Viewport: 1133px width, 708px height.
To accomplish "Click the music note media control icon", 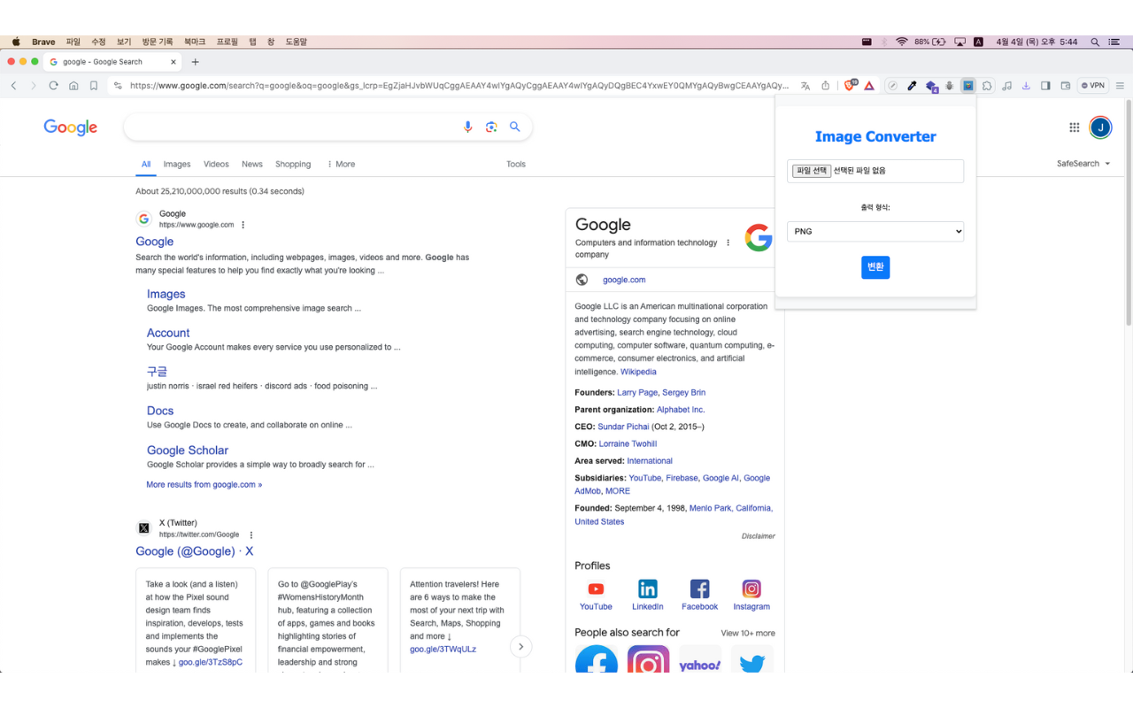I will [x=1006, y=86].
